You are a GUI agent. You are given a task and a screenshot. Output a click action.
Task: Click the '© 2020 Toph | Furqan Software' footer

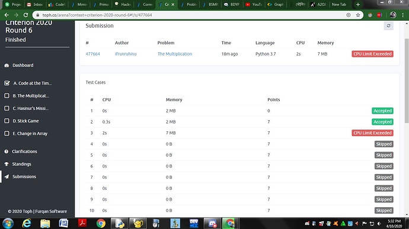click(x=37, y=211)
